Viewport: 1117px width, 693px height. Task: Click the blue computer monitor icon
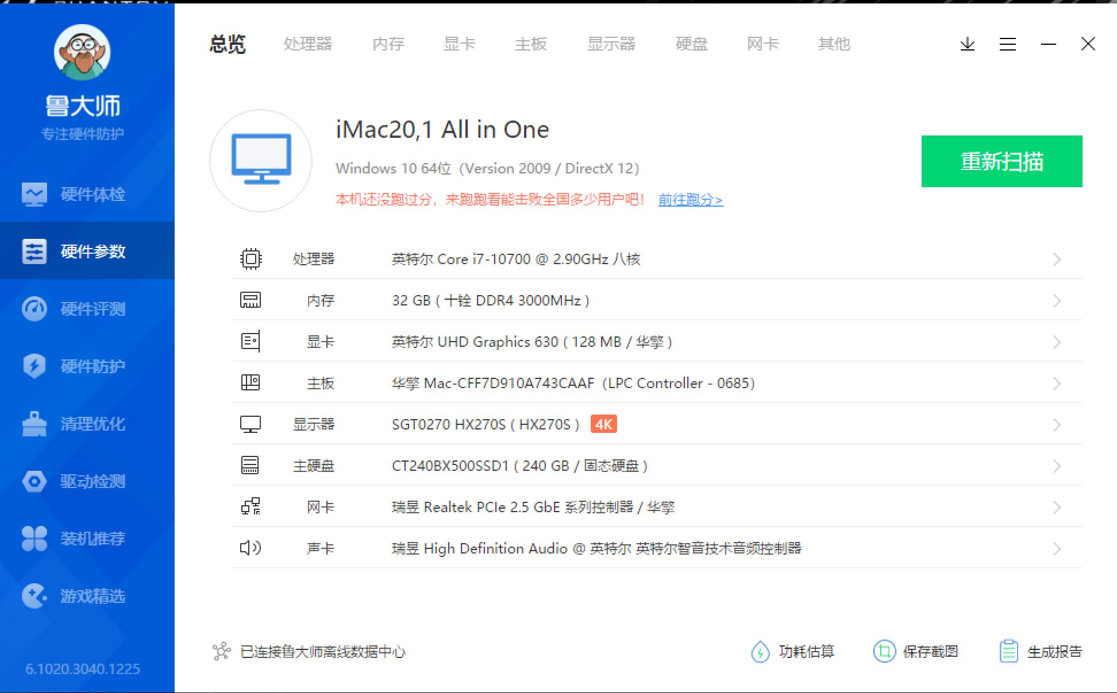[261, 159]
